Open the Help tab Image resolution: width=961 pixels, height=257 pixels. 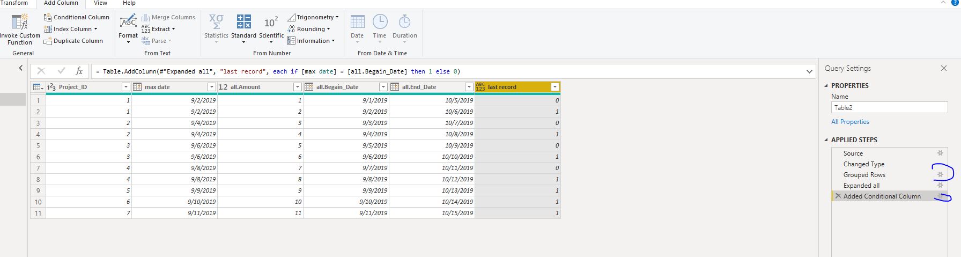[x=129, y=3]
